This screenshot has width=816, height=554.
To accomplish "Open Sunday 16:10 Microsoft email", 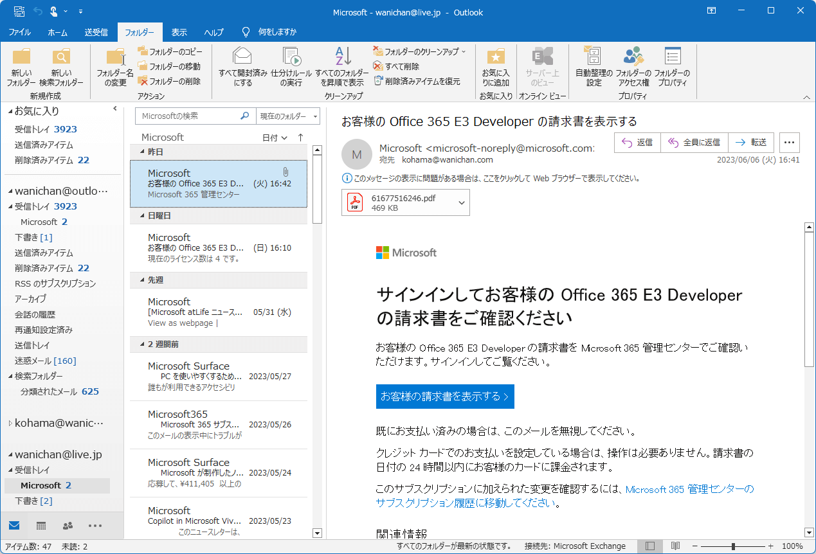I will (219, 248).
